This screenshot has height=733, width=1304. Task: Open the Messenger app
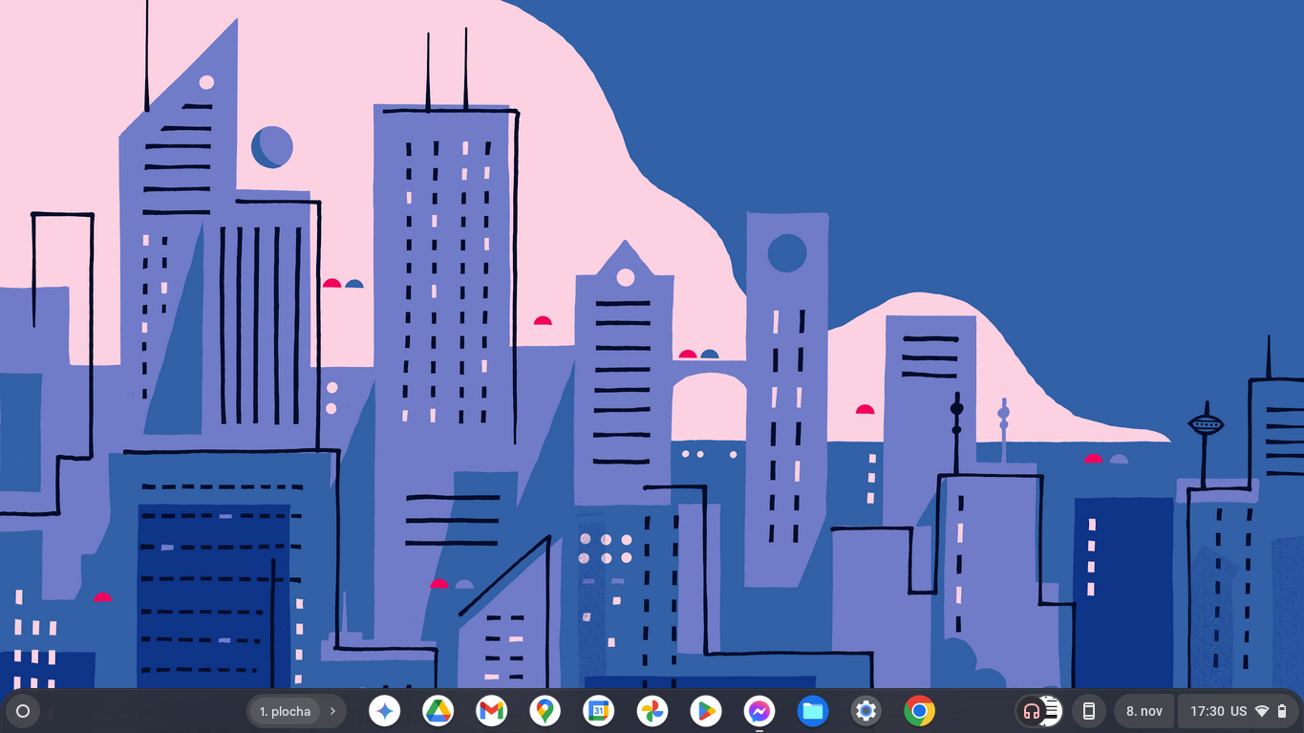pyautogui.click(x=759, y=711)
